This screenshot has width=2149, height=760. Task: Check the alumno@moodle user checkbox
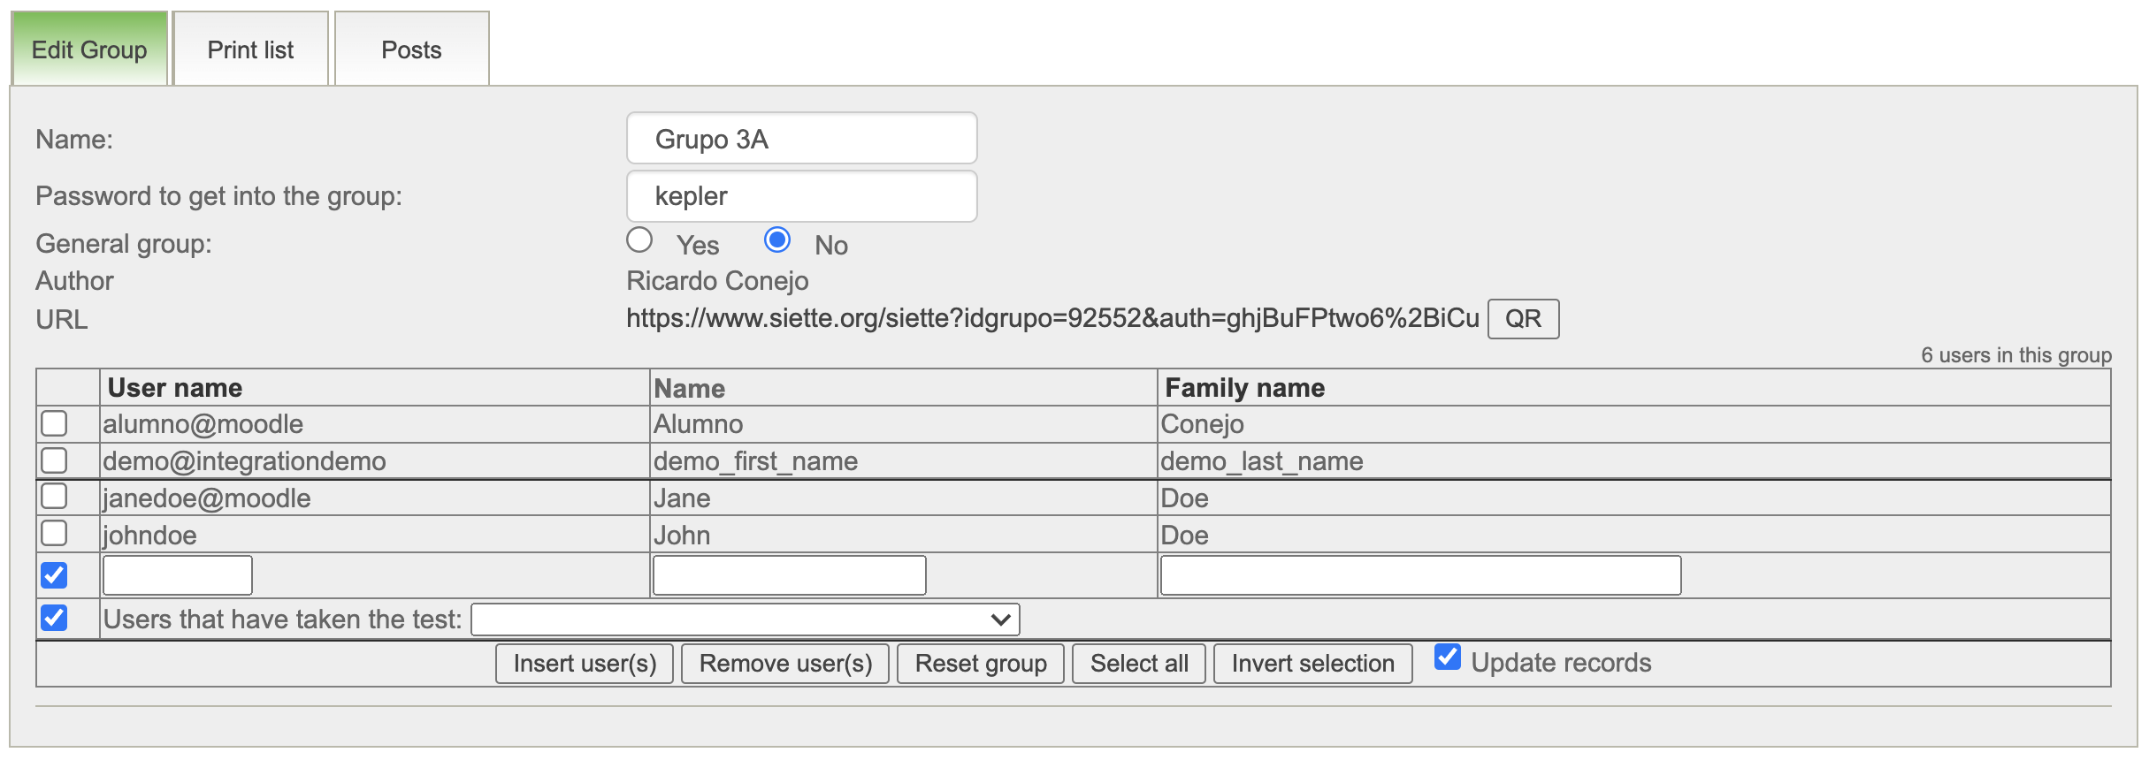pyautogui.click(x=54, y=424)
